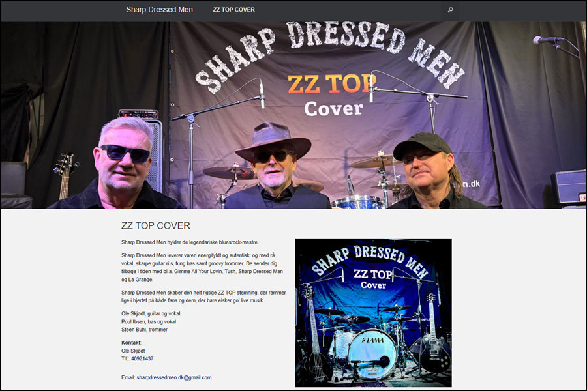Call phone number 40921437 link
The width and height of the screenshot is (587, 391).
pos(142,358)
